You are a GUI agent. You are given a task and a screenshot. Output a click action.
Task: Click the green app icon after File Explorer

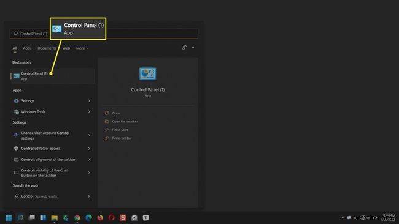[x=66, y=218]
